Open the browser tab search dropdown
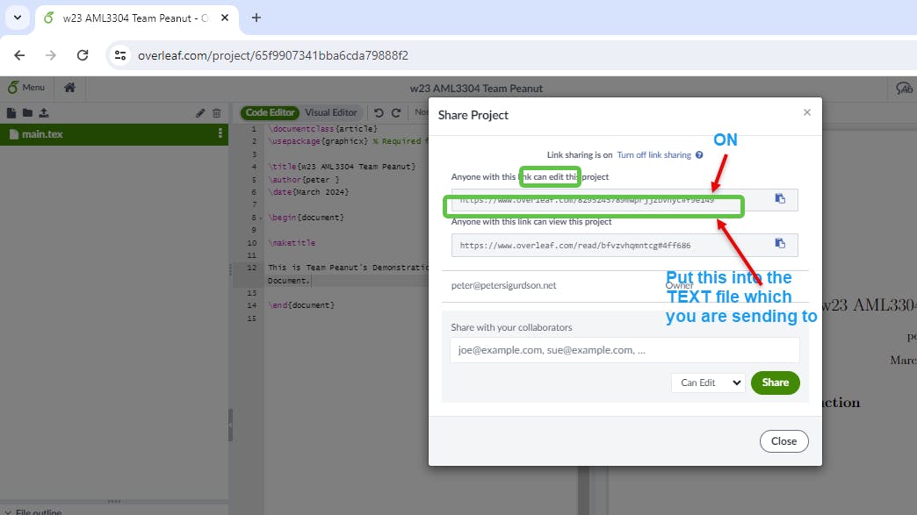This screenshot has height=515, width=917. tap(18, 18)
